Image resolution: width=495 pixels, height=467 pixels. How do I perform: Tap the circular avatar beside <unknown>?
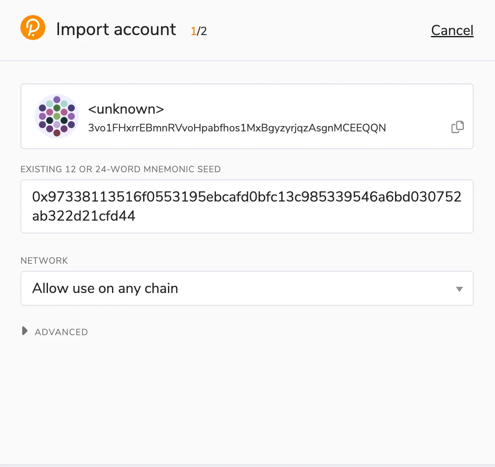57,116
